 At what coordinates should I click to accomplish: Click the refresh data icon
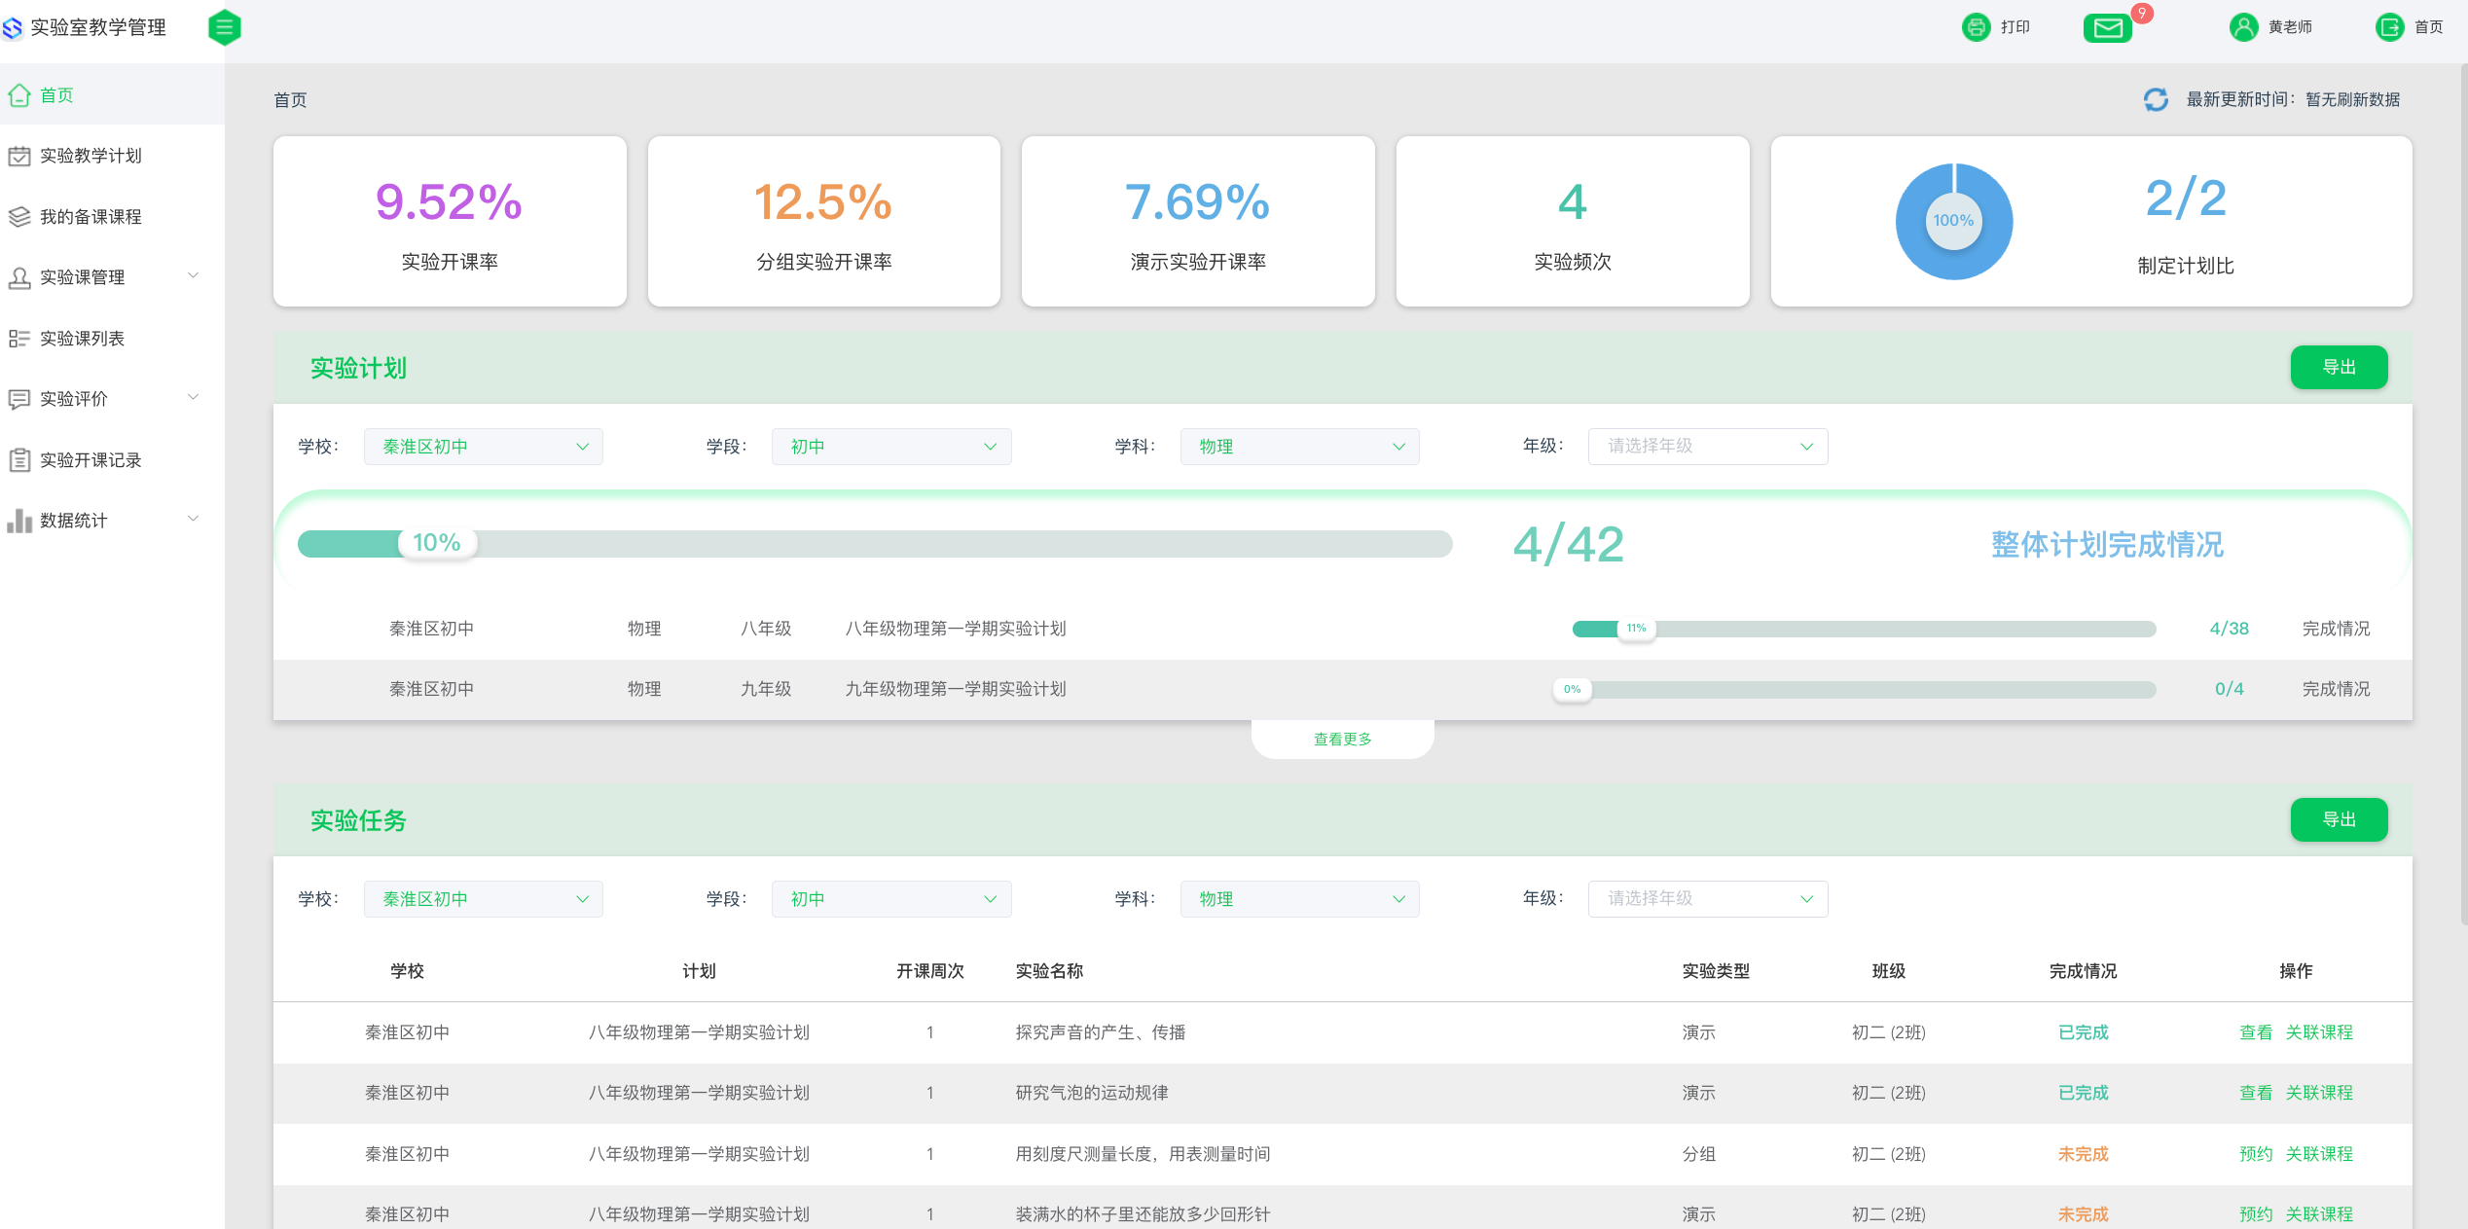(x=2156, y=99)
